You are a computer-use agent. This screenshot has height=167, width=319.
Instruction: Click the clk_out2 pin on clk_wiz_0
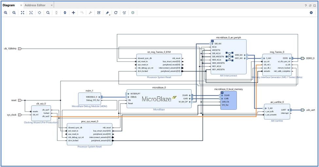point(46,116)
